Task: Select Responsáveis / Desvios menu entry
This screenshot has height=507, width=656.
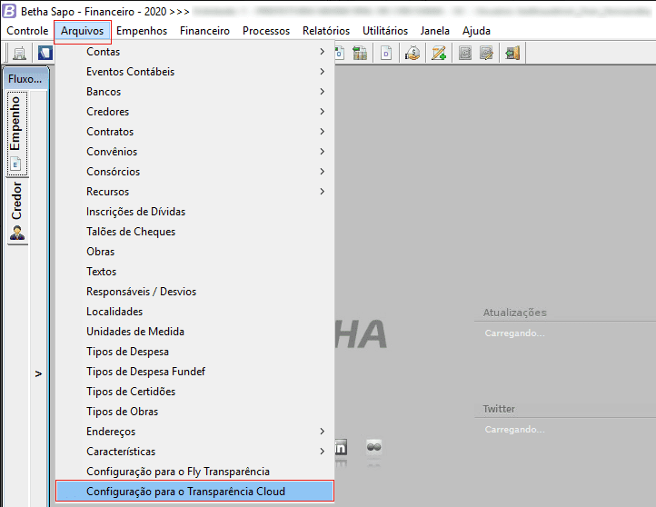Action: [195, 292]
